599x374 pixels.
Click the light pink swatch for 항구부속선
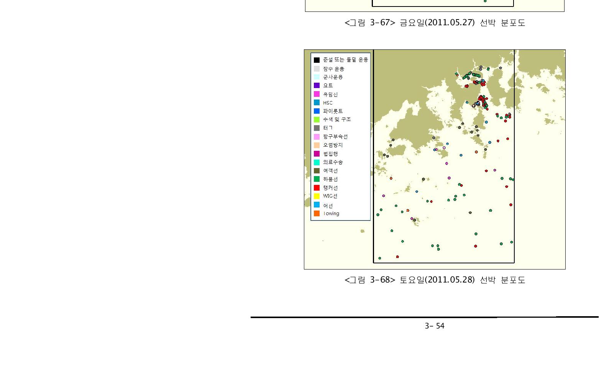pyautogui.click(x=317, y=137)
